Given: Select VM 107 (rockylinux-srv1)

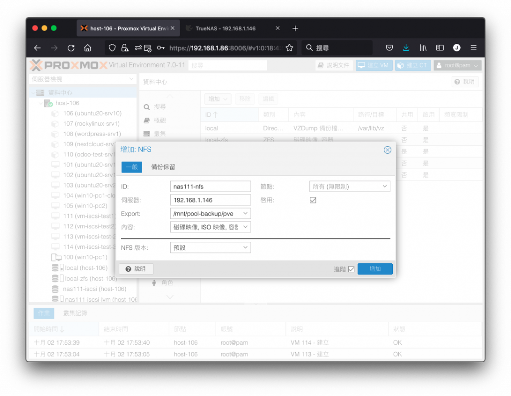Looking at the screenshot, I should (x=91, y=124).
